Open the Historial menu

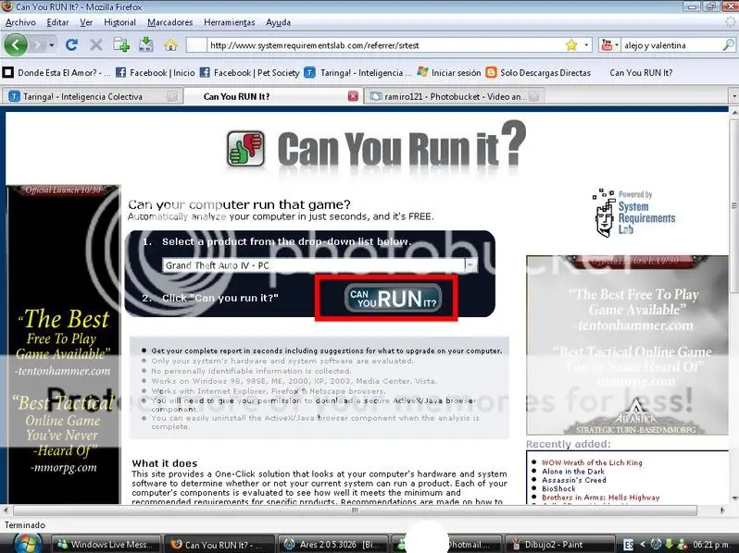[119, 22]
